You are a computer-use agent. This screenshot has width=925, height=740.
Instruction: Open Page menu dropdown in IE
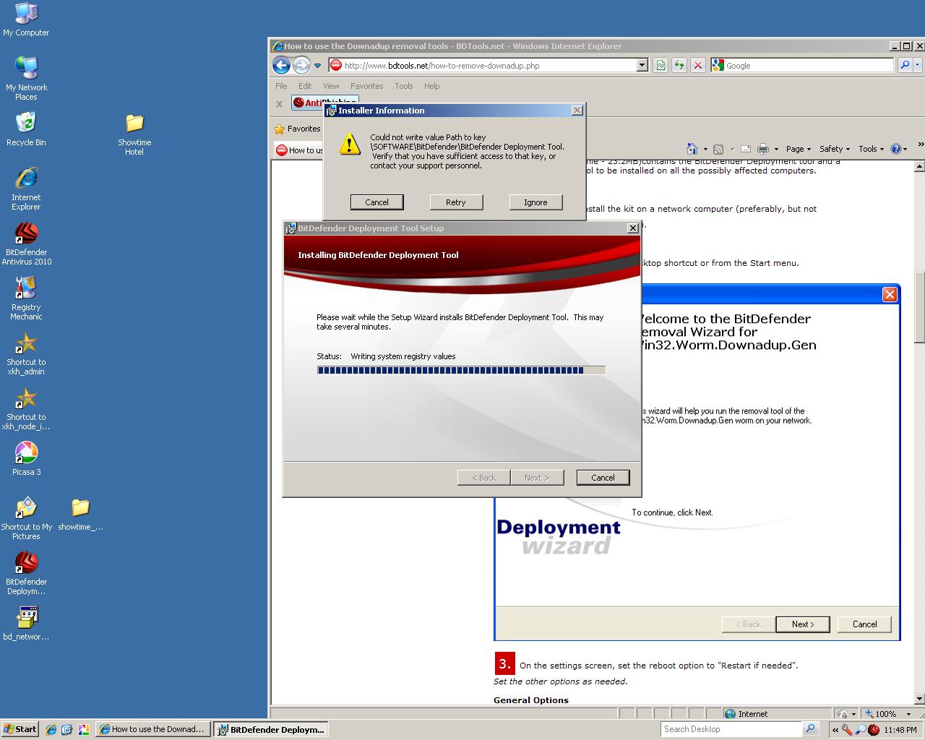coord(799,149)
